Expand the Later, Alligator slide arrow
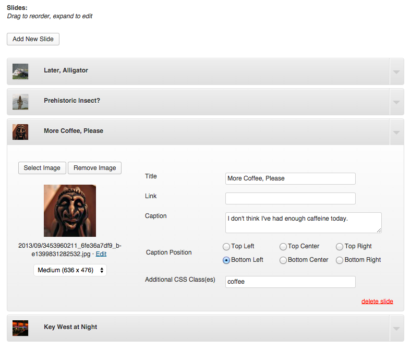 [396, 71]
